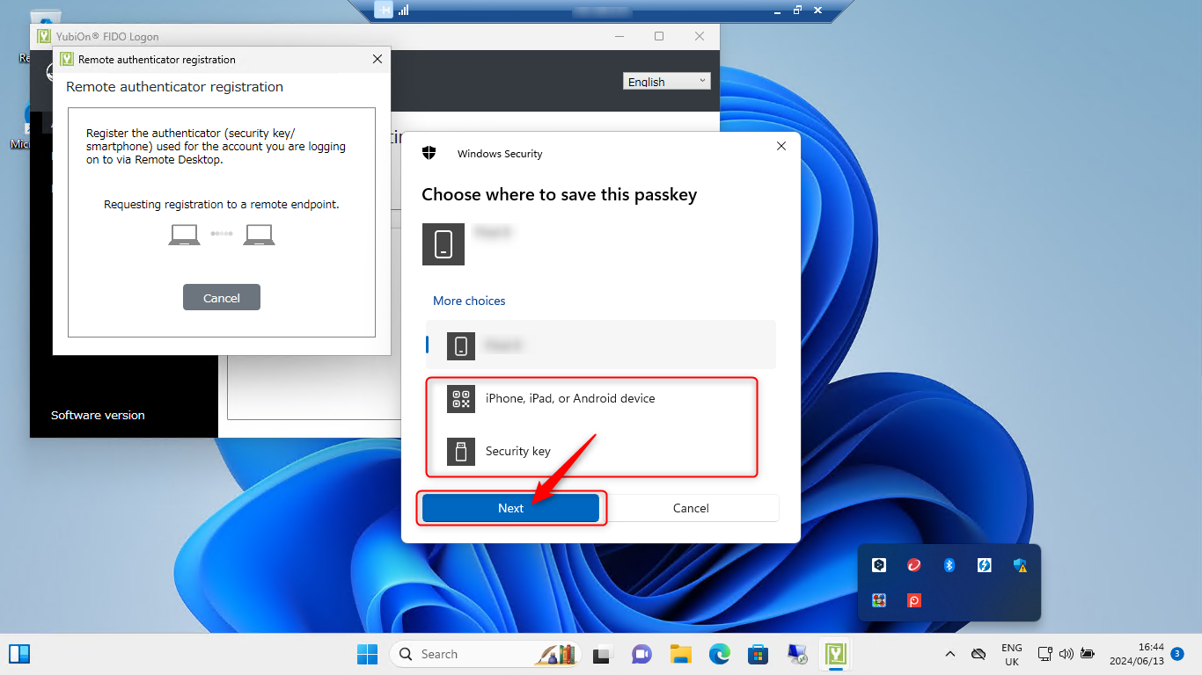Switch the ENG UK input language
Screen dimensions: 1202x675
1012,655
